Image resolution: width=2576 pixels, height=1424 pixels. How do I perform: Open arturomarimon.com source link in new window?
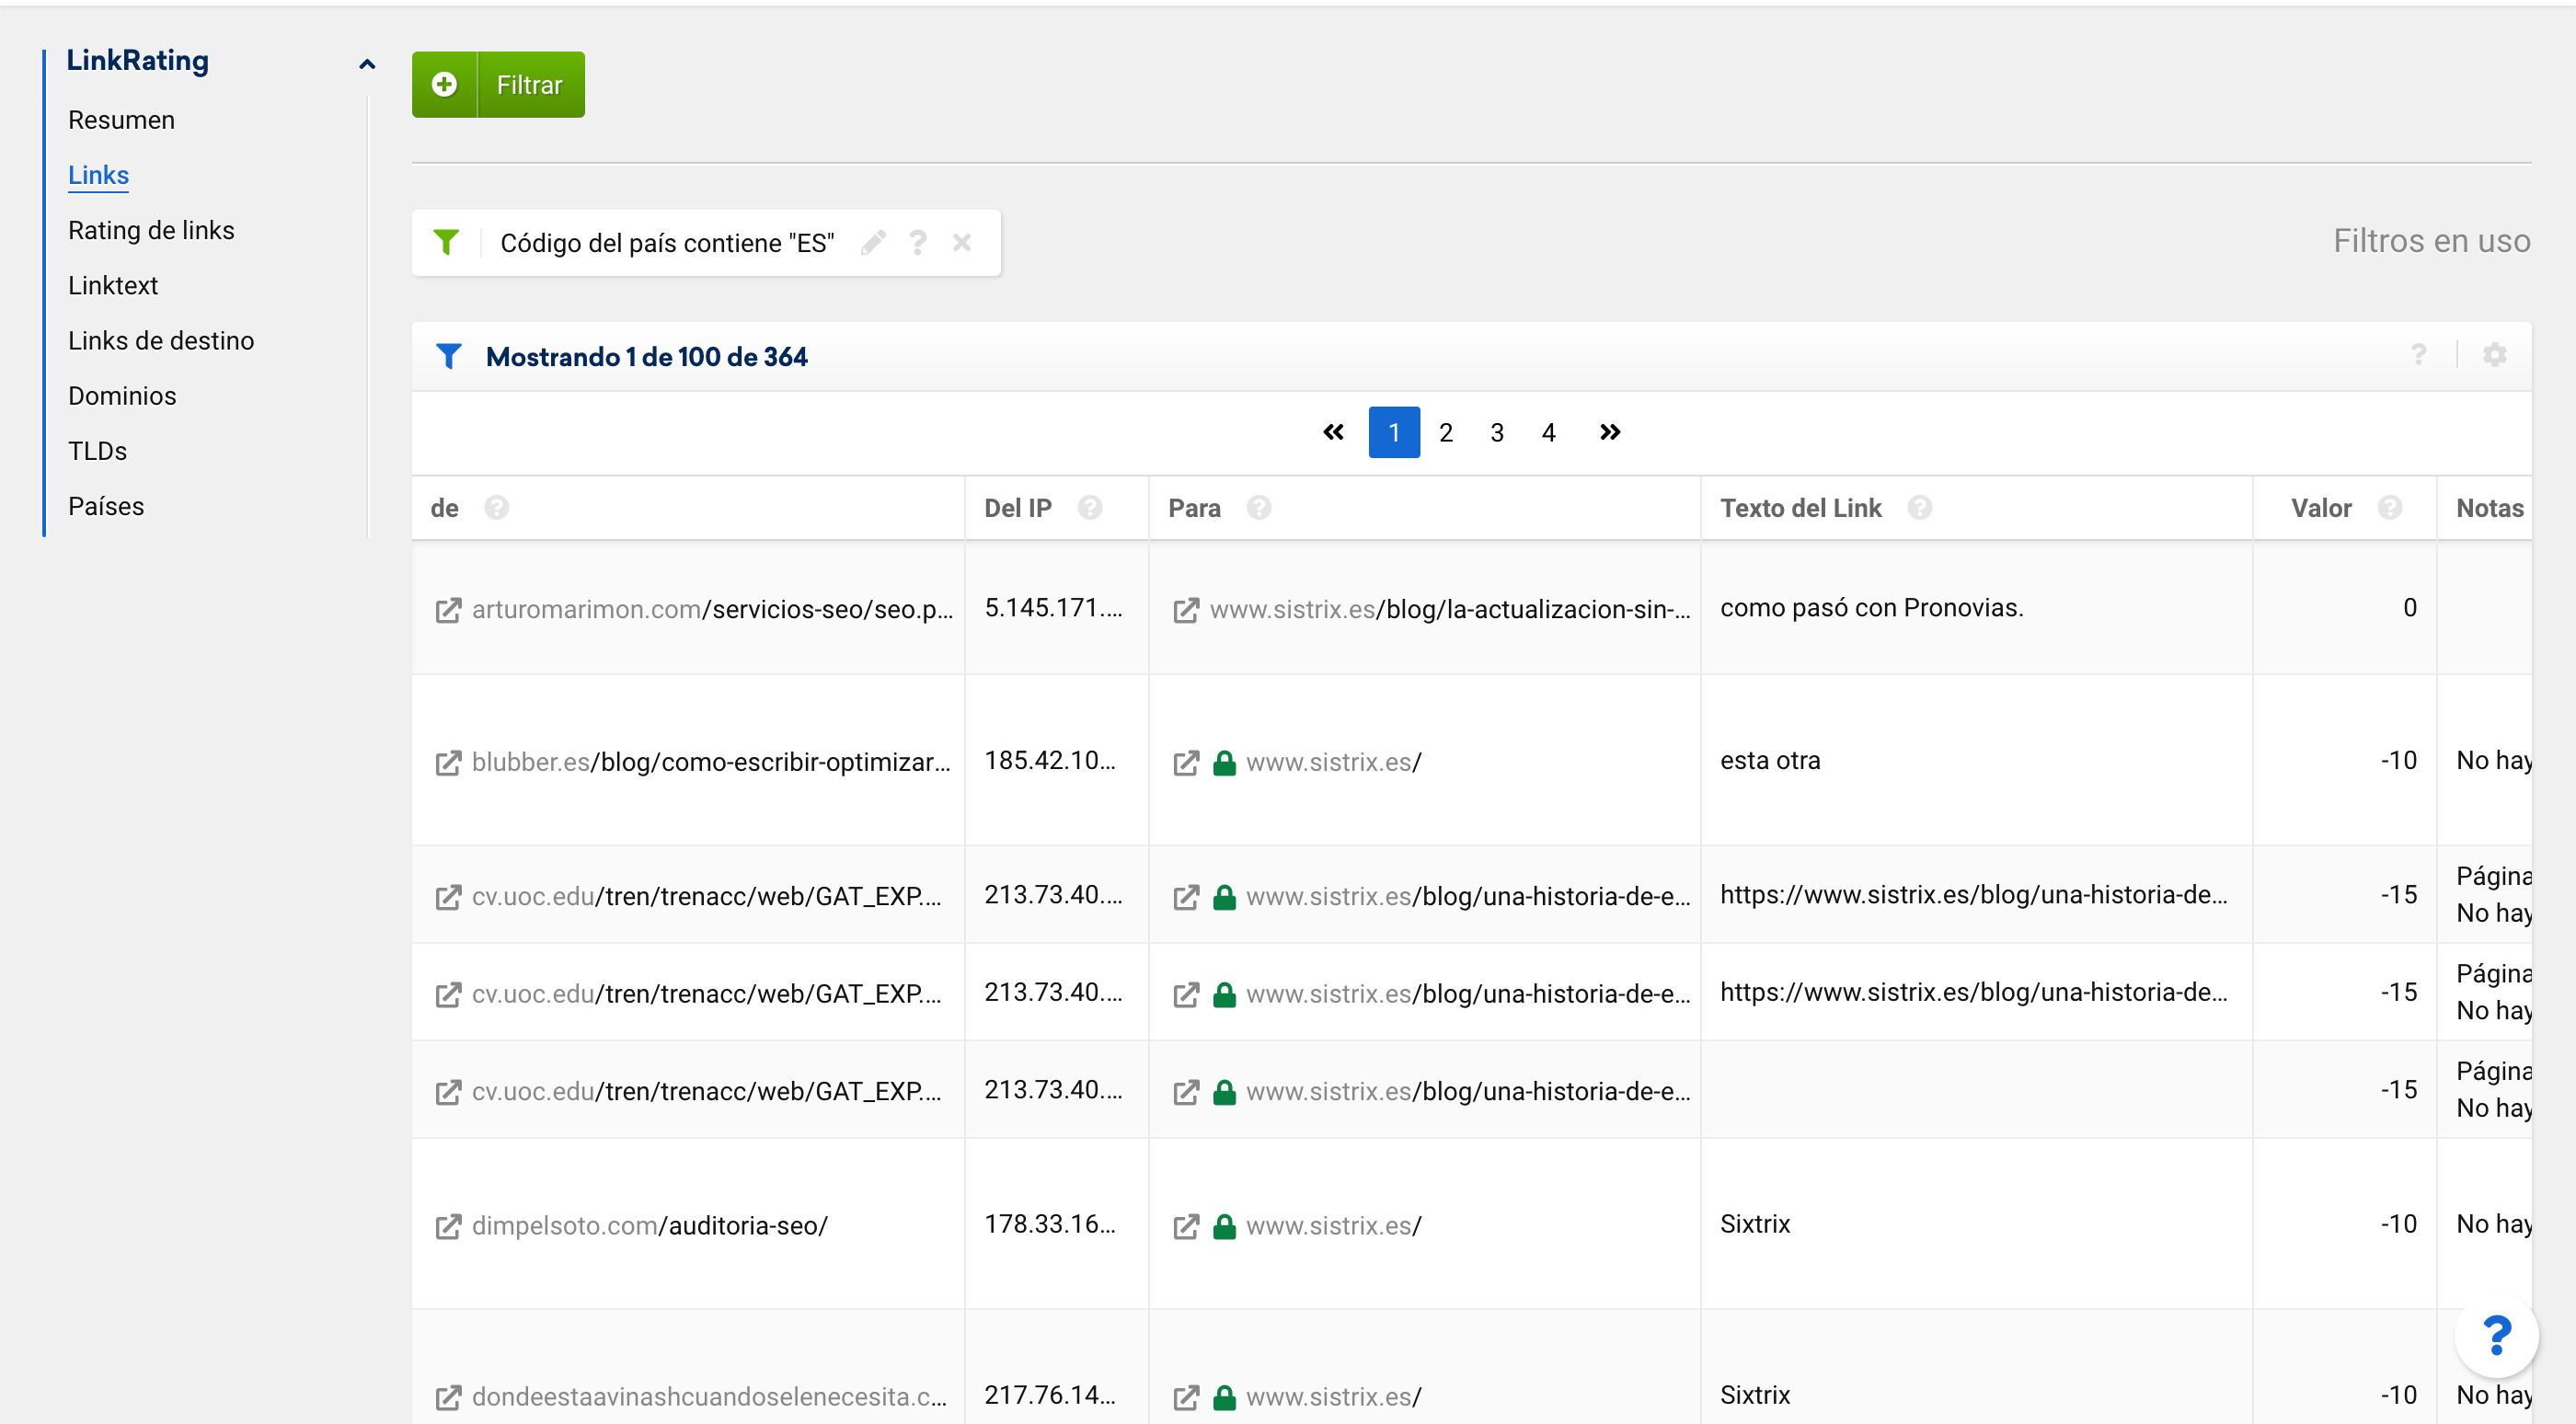point(448,610)
